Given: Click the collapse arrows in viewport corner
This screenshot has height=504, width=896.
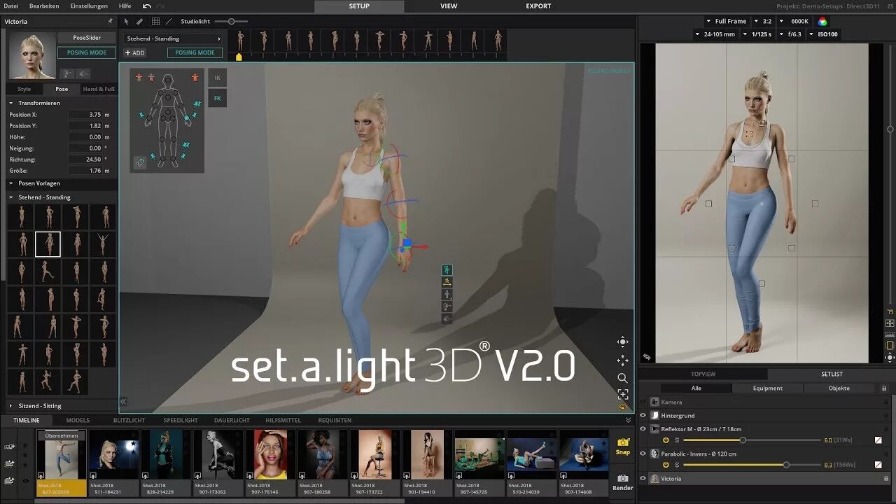Looking at the screenshot, I should 123,401.
